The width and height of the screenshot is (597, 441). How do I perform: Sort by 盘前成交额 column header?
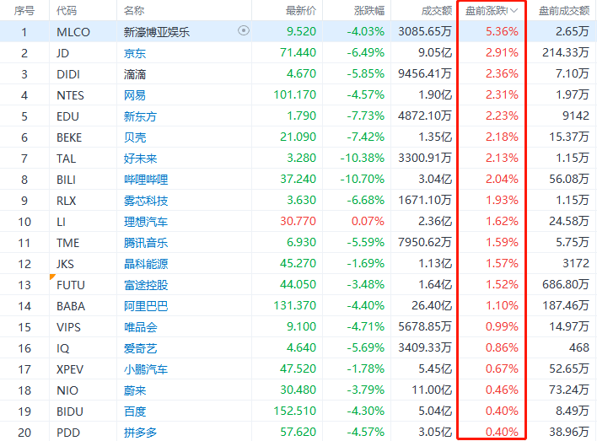click(564, 11)
